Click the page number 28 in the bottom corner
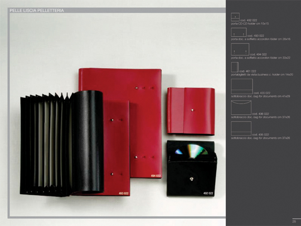The width and height of the screenshot is (301, 226). point(294,222)
